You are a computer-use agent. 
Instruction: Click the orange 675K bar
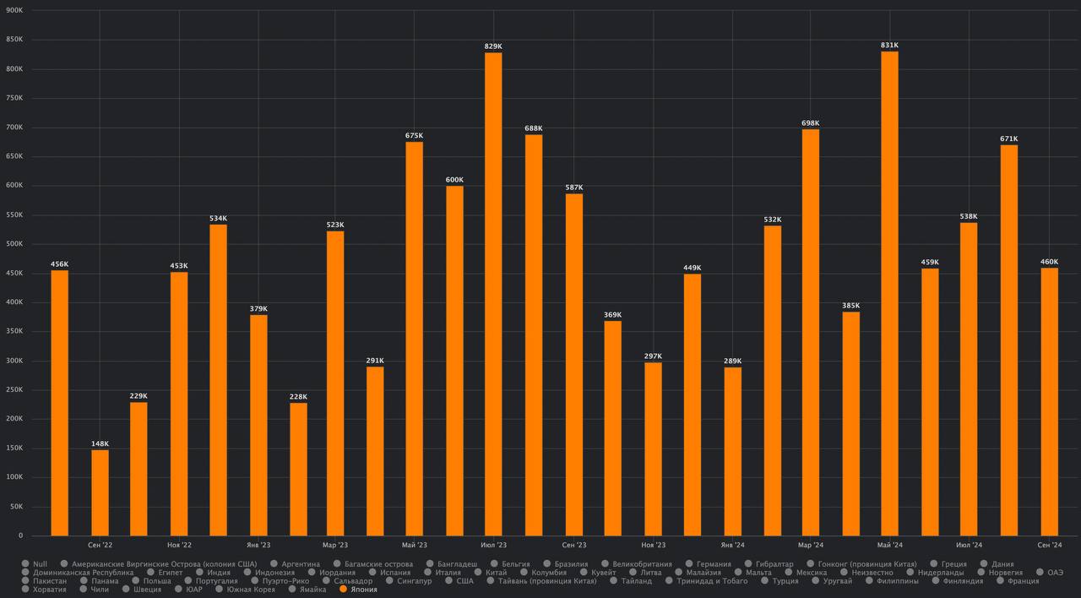point(414,339)
